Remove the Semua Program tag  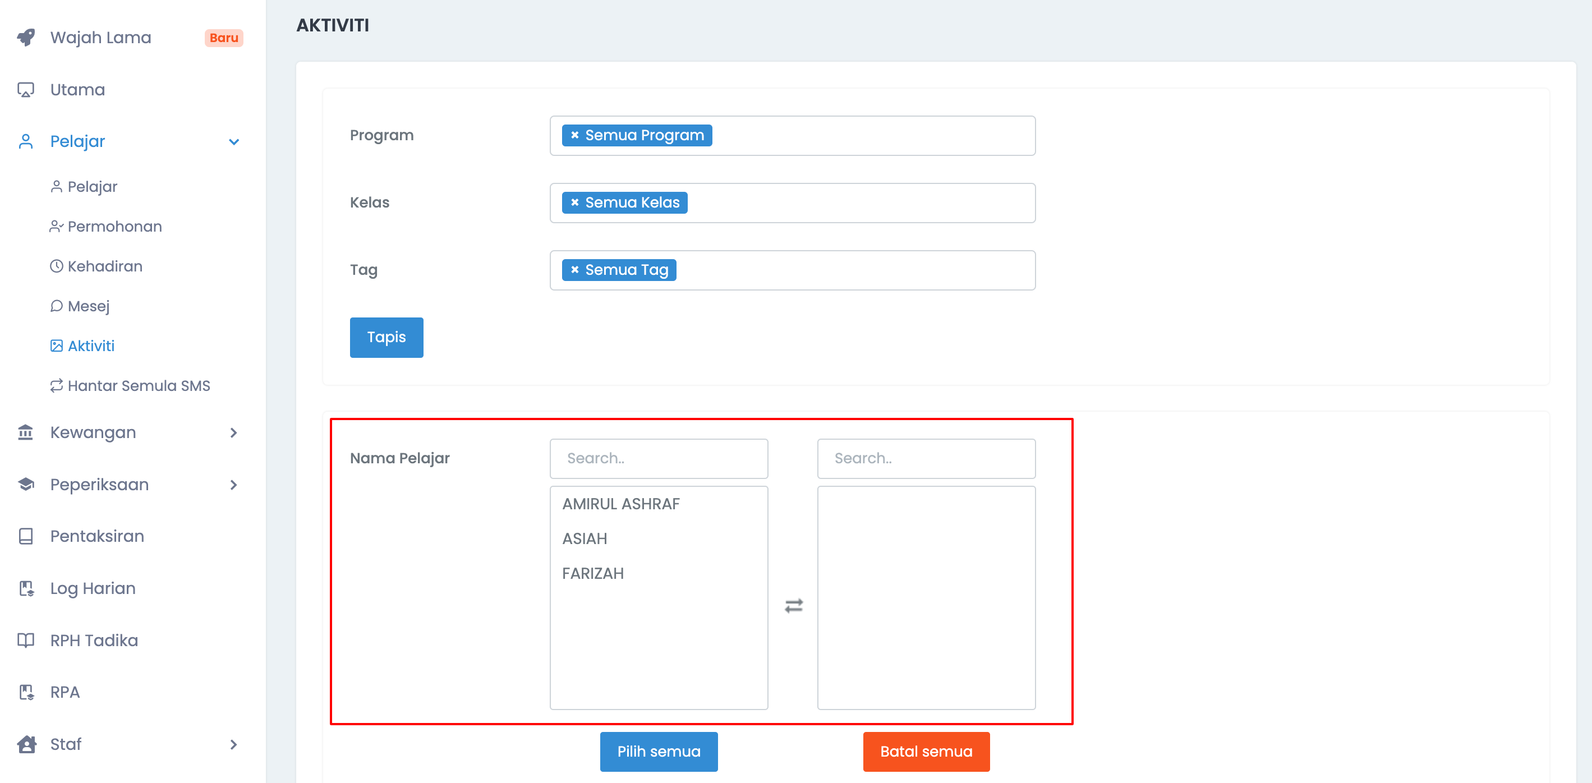tap(575, 135)
